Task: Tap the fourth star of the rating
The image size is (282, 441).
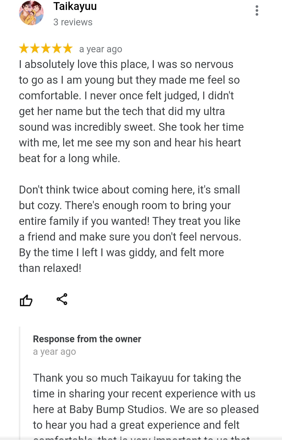Action: [57, 48]
